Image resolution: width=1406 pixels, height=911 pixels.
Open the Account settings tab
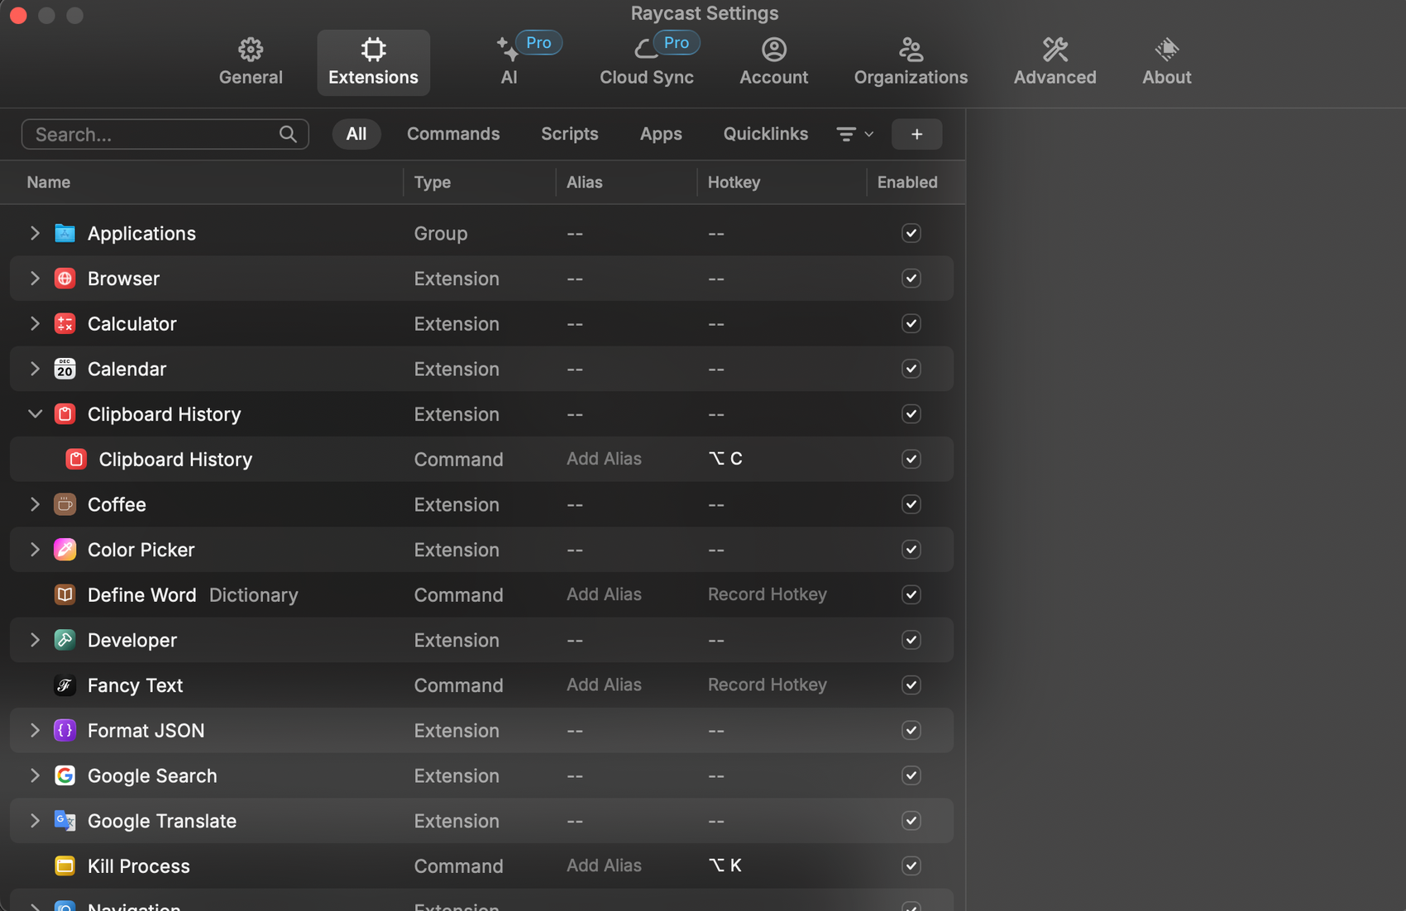click(774, 62)
